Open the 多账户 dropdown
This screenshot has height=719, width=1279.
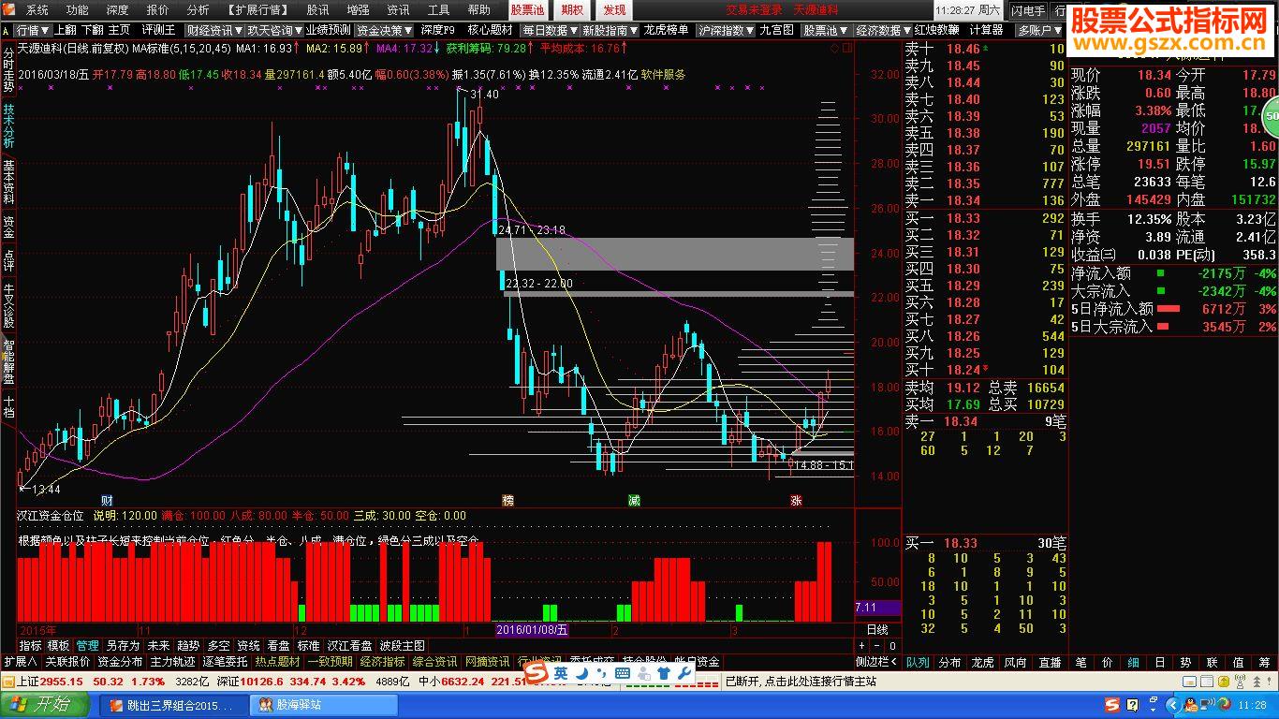click(x=1038, y=30)
